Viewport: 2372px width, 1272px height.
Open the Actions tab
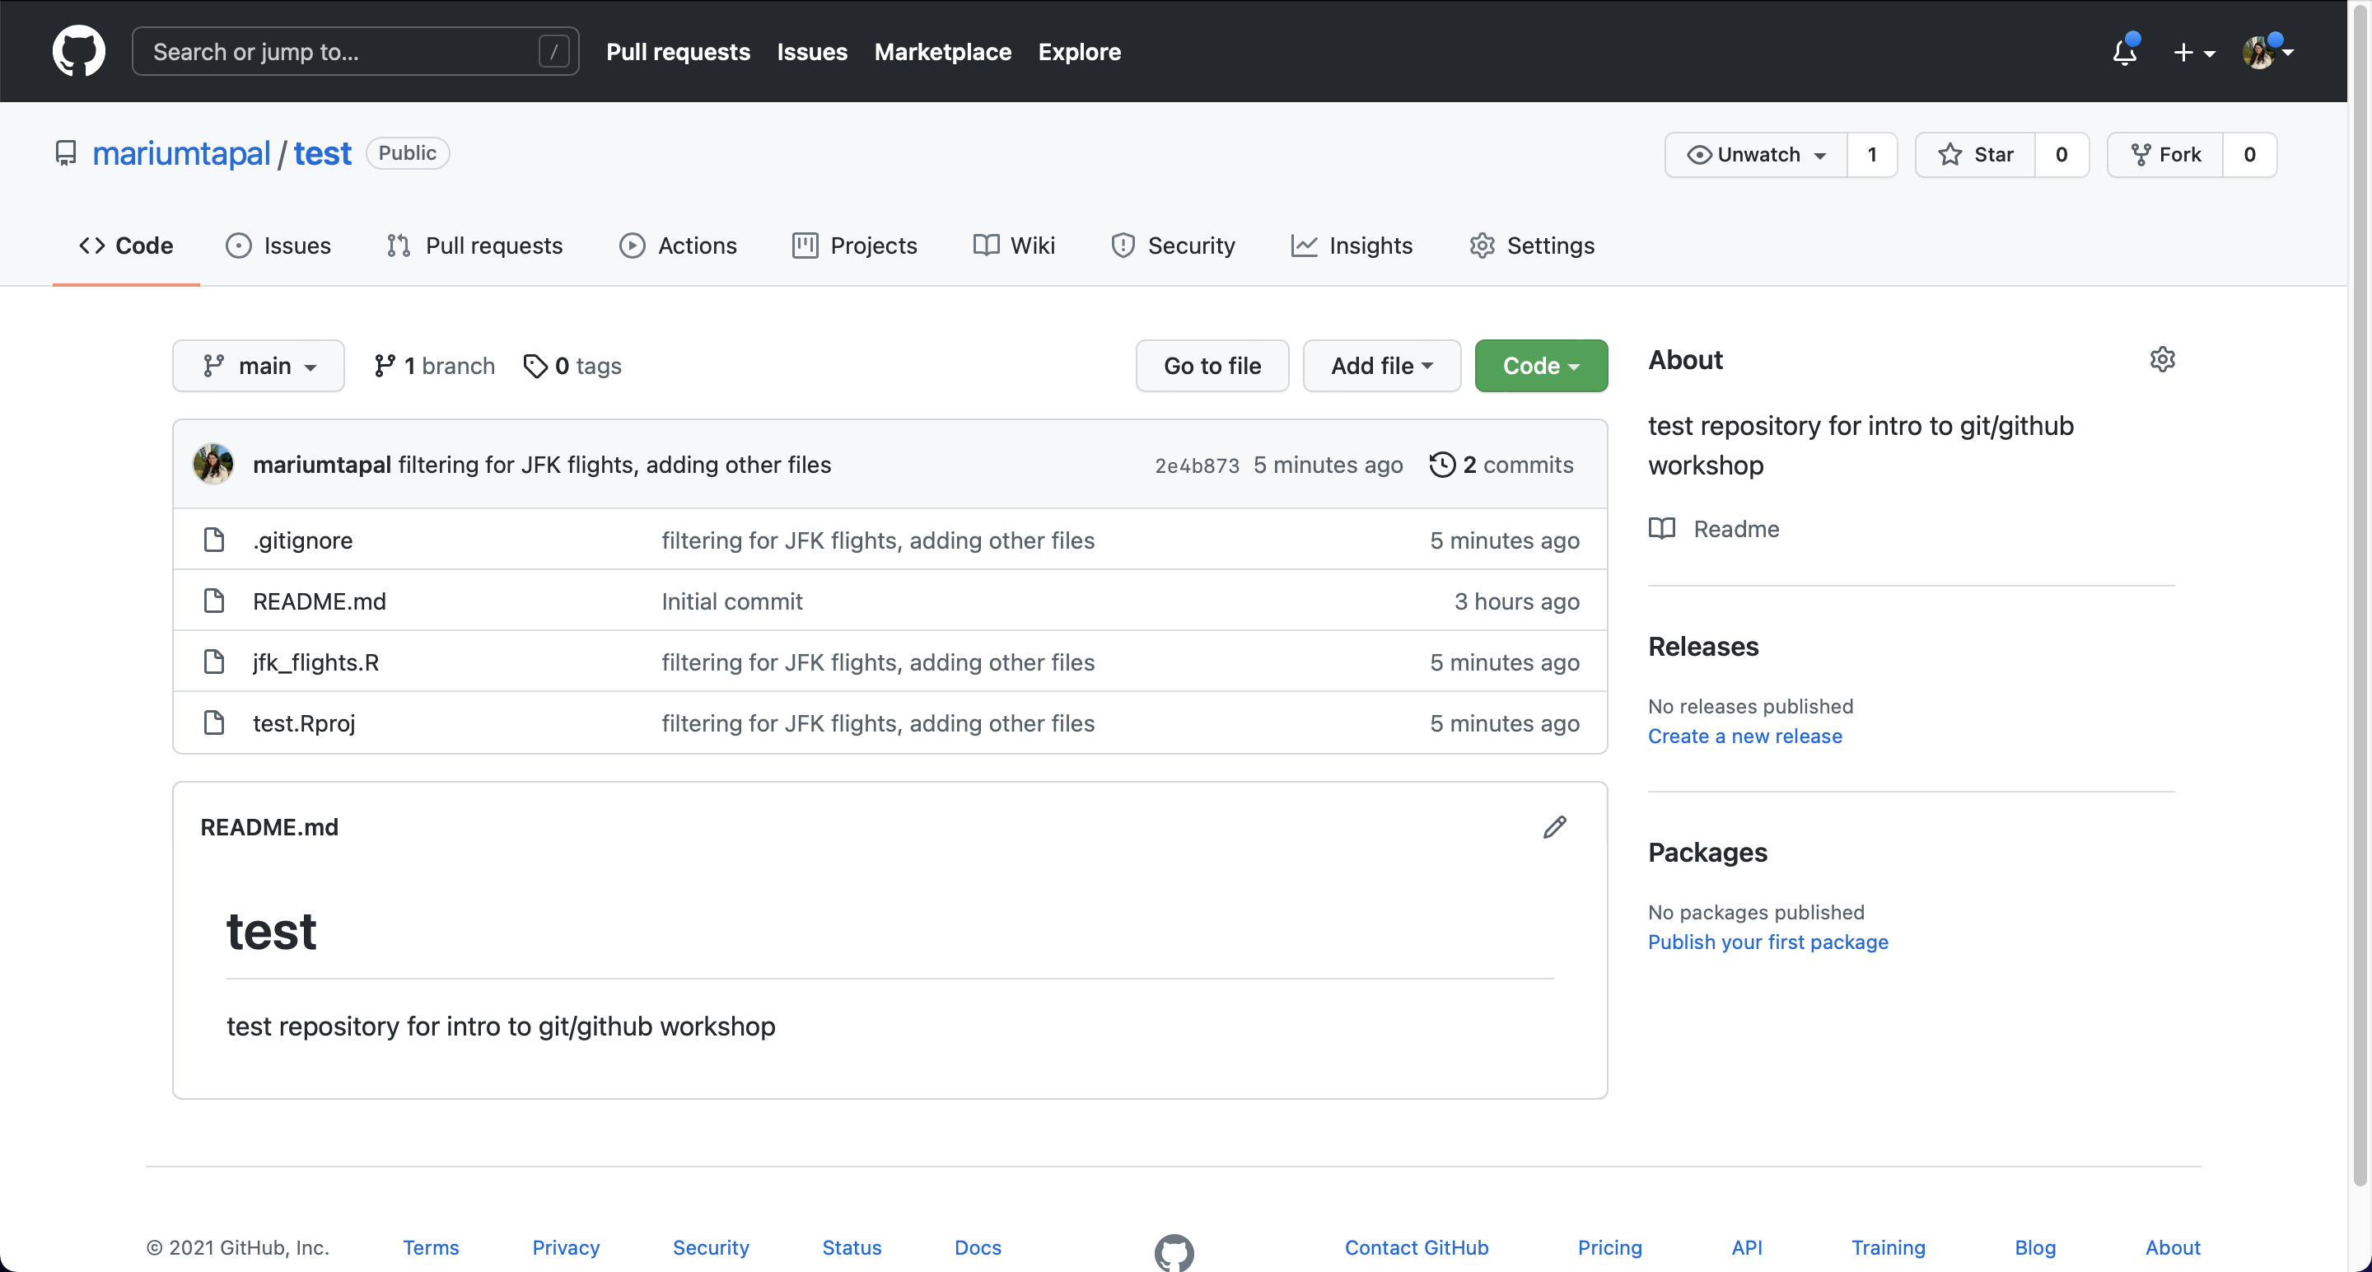(x=679, y=245)
